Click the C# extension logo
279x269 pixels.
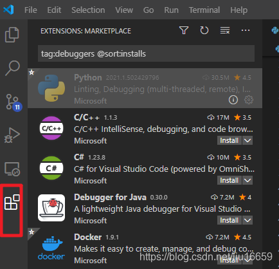[x=51, y=168]
